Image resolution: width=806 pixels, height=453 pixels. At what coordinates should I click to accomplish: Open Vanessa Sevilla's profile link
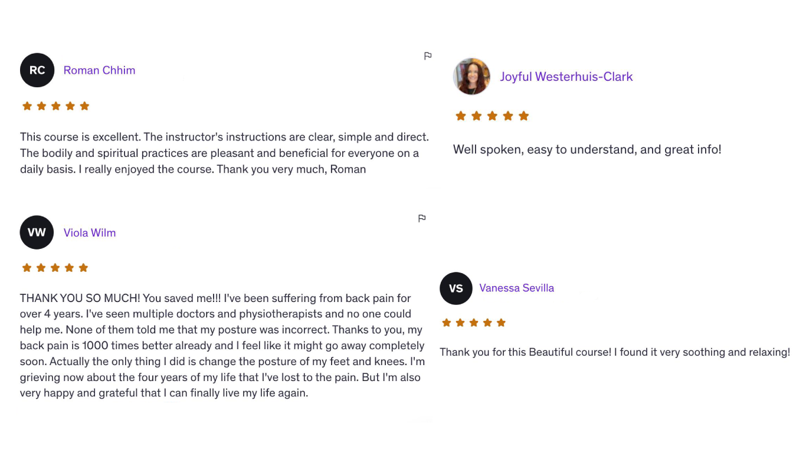coord(516,288)
